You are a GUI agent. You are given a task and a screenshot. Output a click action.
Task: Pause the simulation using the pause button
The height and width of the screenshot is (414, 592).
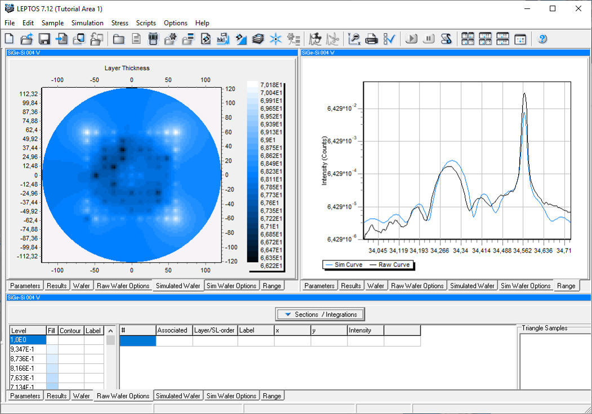pyautogui.click(x=429, y=39)
